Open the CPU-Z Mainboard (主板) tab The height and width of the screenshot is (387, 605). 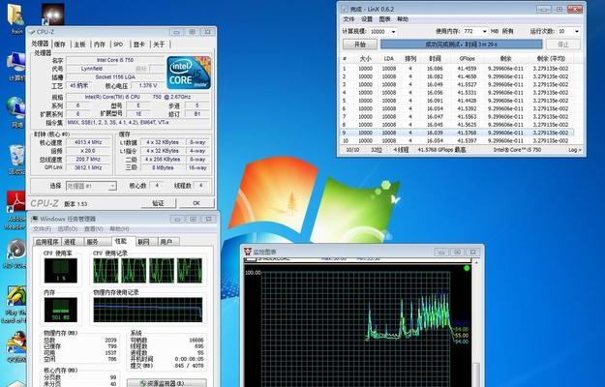coord(79,45)
